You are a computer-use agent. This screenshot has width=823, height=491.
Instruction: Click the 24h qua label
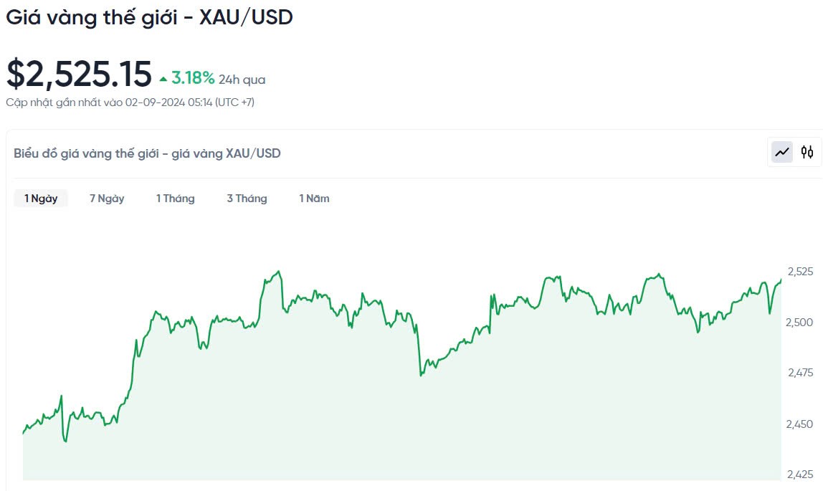[x=242, y=80]
